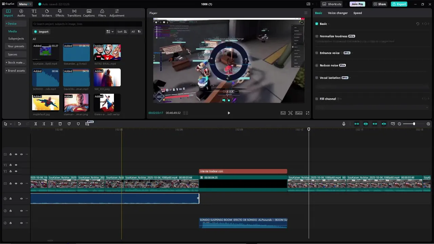The image size is (434, 244).
Task: Open the player hamburger menu
Action: pyautogui.click(x=305, y=13)
